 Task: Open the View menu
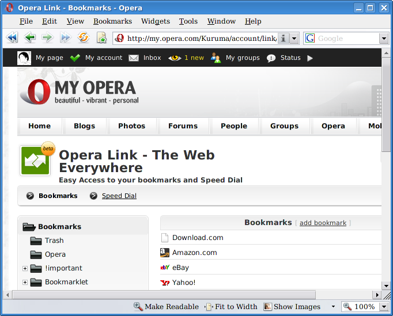pos(75,21)
